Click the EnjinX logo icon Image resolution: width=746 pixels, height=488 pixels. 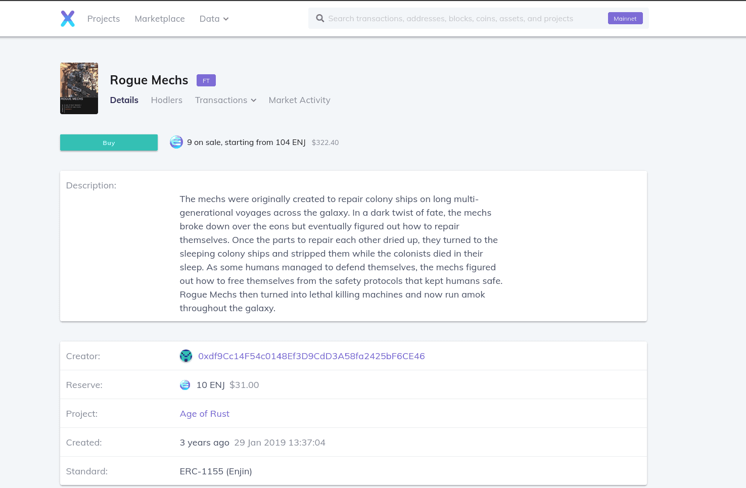point(68,19)
